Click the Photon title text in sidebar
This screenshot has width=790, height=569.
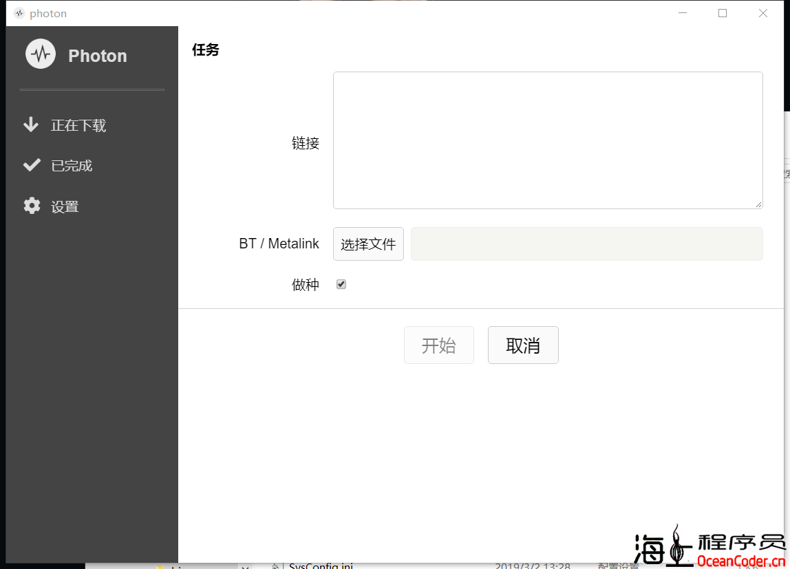(x=98, y=56)
